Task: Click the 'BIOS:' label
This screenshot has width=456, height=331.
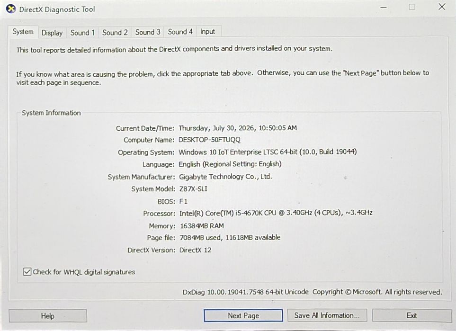Action: click(166, 202)
